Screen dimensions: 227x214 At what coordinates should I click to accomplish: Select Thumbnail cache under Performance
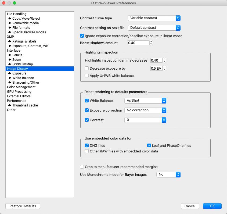tap(25, 105)
